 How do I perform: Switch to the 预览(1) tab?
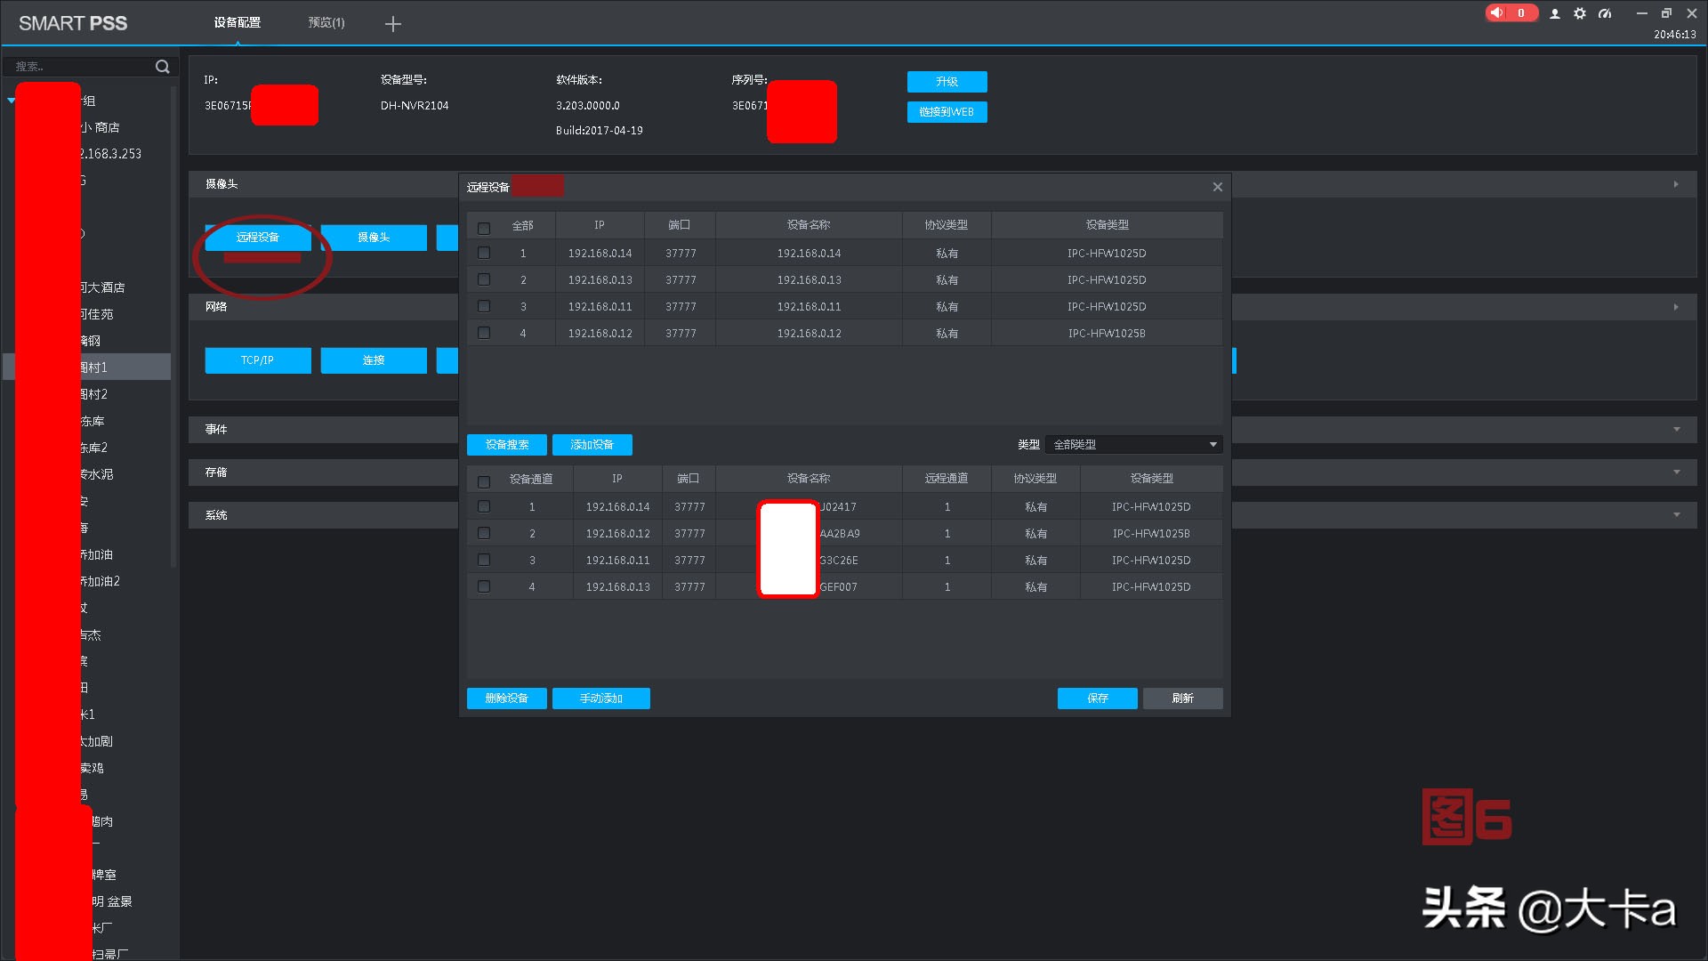pos(326,23)
